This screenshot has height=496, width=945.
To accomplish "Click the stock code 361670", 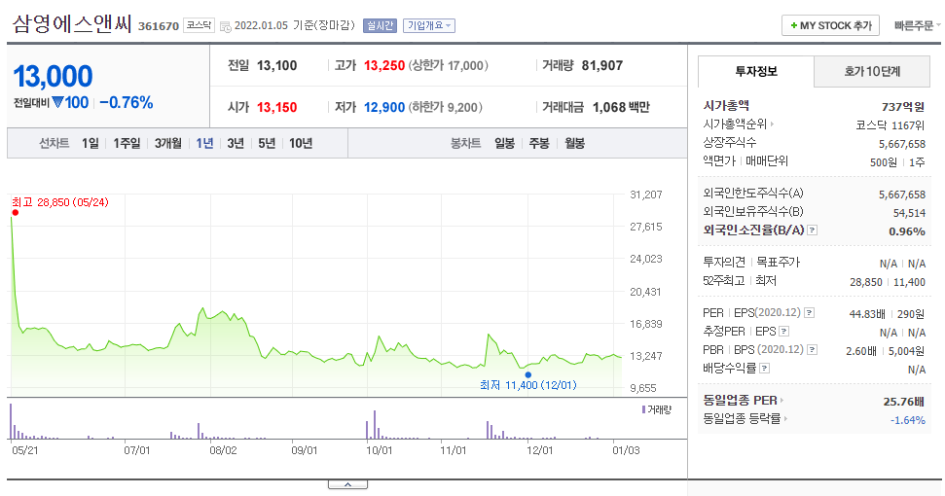I will pos(159,26).
